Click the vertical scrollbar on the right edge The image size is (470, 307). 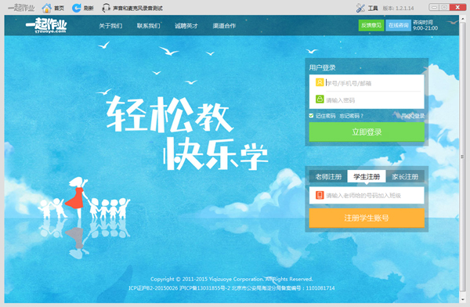click(462, 156)
